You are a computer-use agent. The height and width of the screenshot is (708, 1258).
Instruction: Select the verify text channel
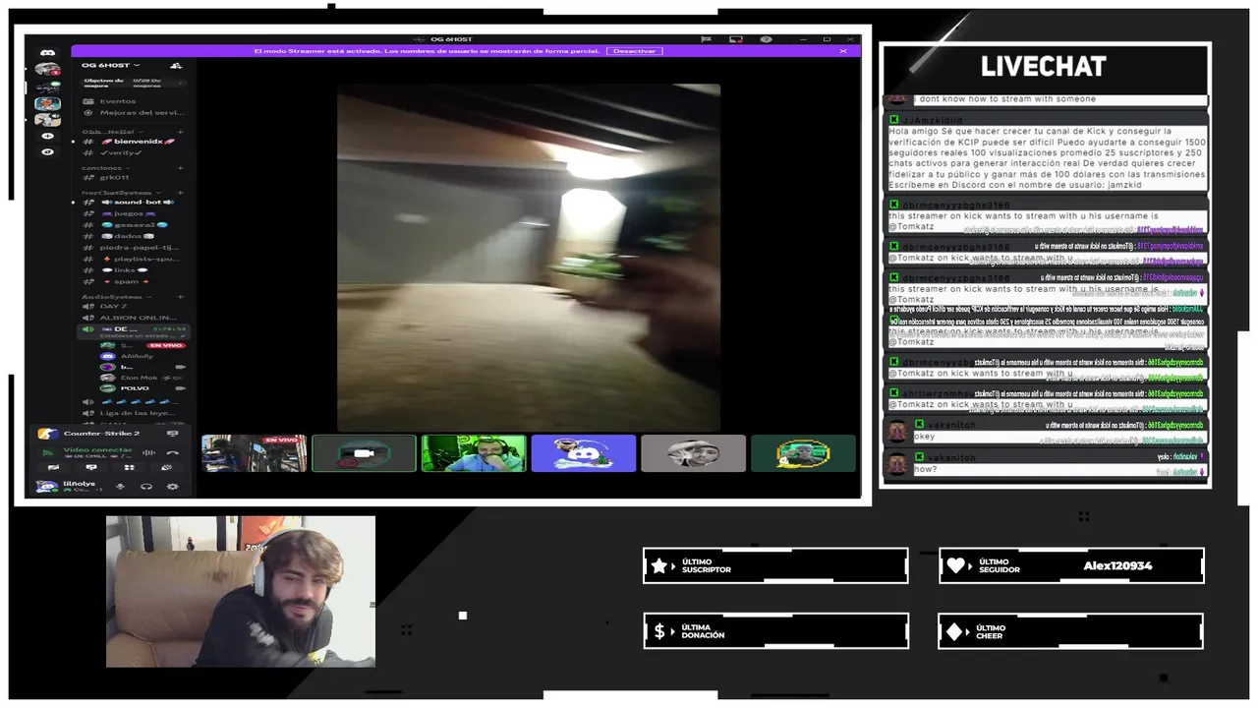pyautogui.click(x=133, y=153)
